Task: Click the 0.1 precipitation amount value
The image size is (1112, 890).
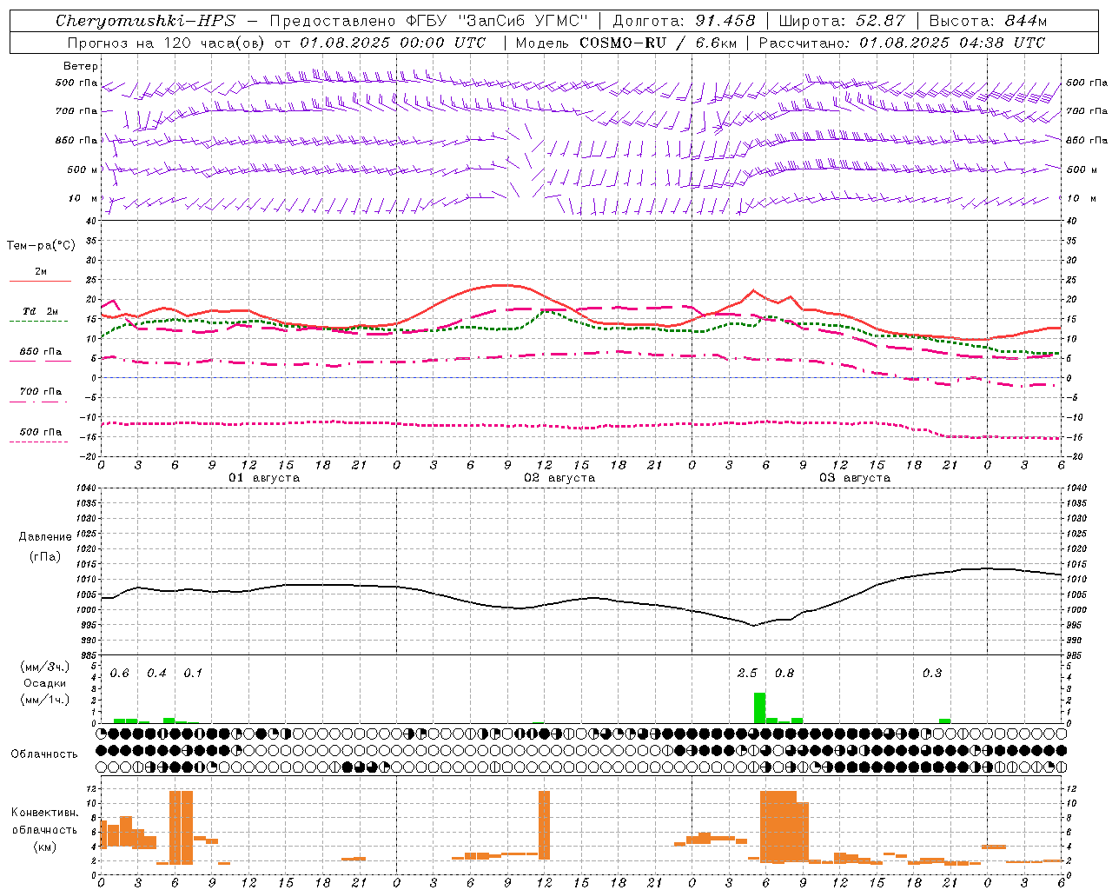Action: [x=193, y=674]
